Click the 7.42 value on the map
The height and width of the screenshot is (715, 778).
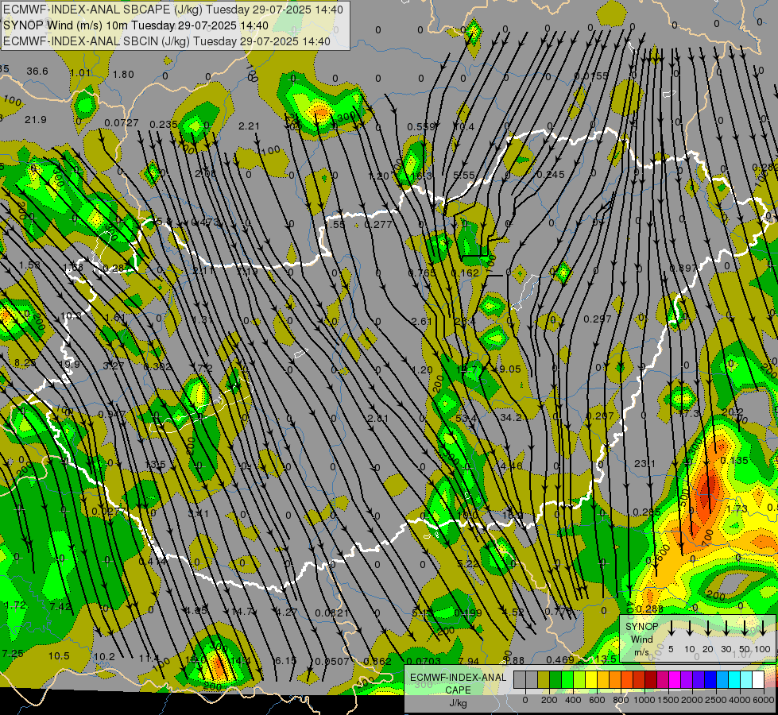point(60,606)
